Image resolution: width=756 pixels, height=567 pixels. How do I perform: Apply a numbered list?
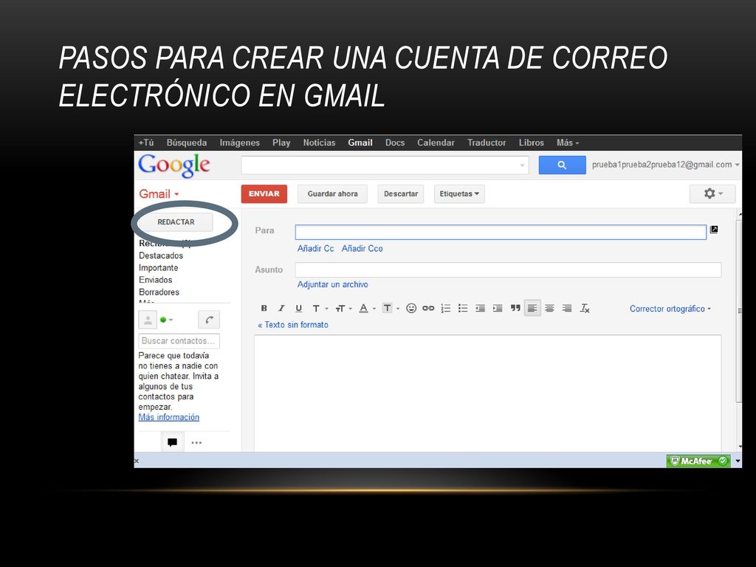click(446, 308)
